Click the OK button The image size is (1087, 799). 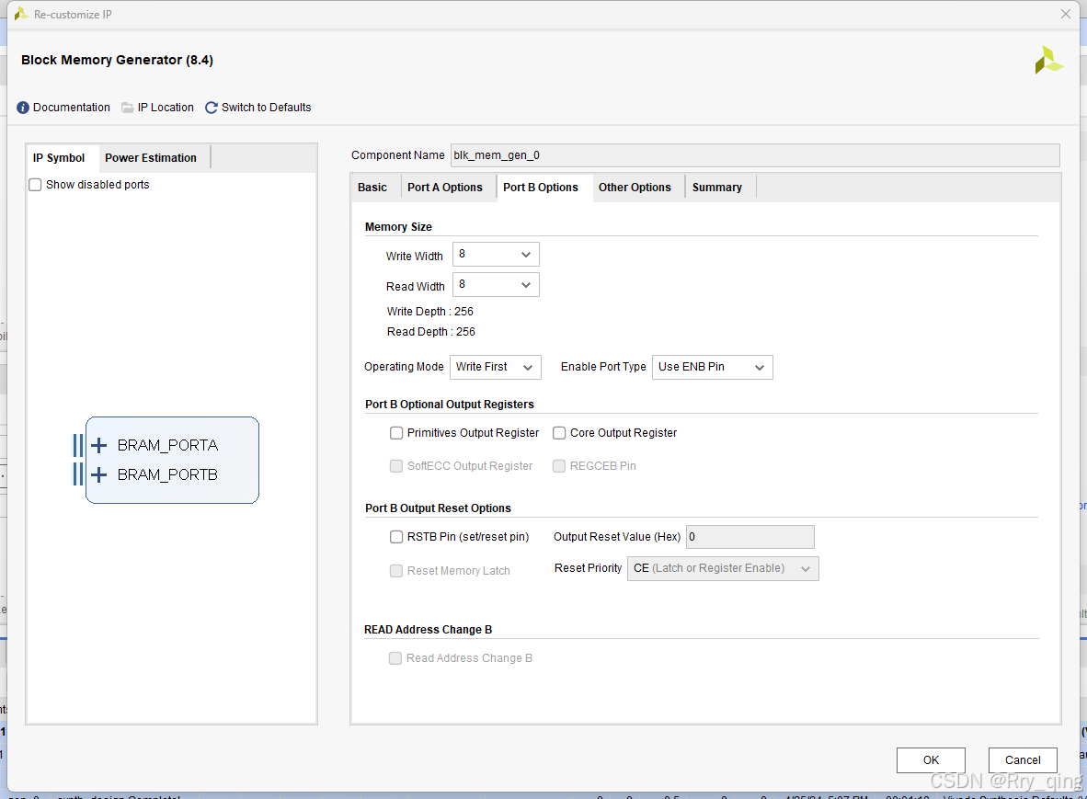931,760
